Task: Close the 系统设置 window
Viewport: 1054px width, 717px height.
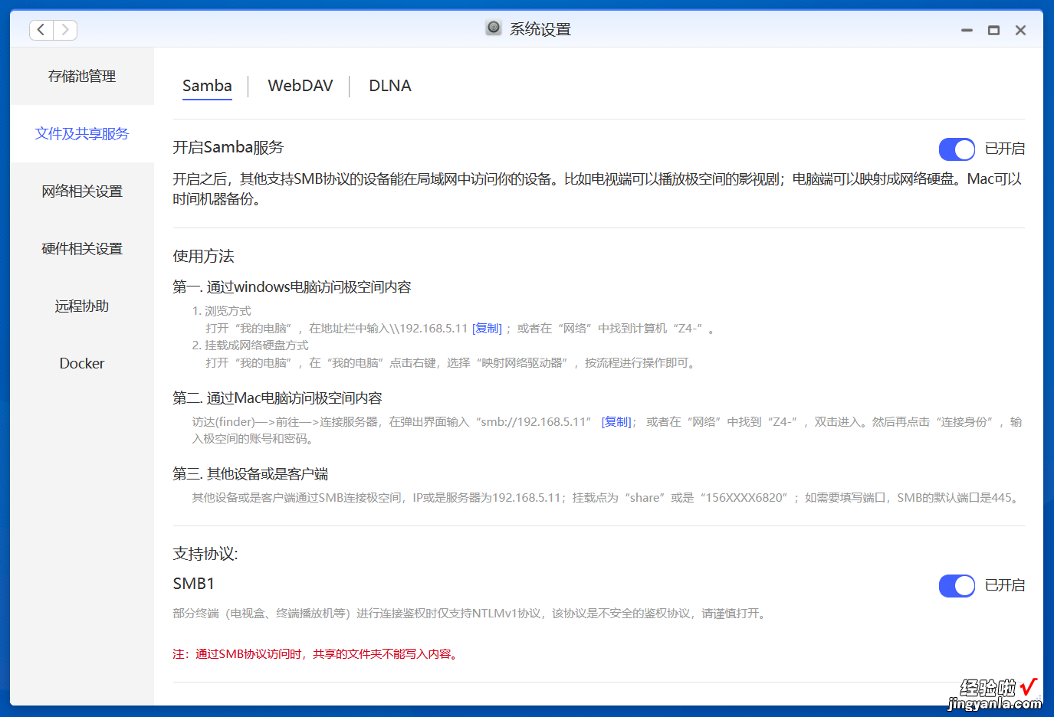Action: pyautogui.click(x=1020, y=31)
